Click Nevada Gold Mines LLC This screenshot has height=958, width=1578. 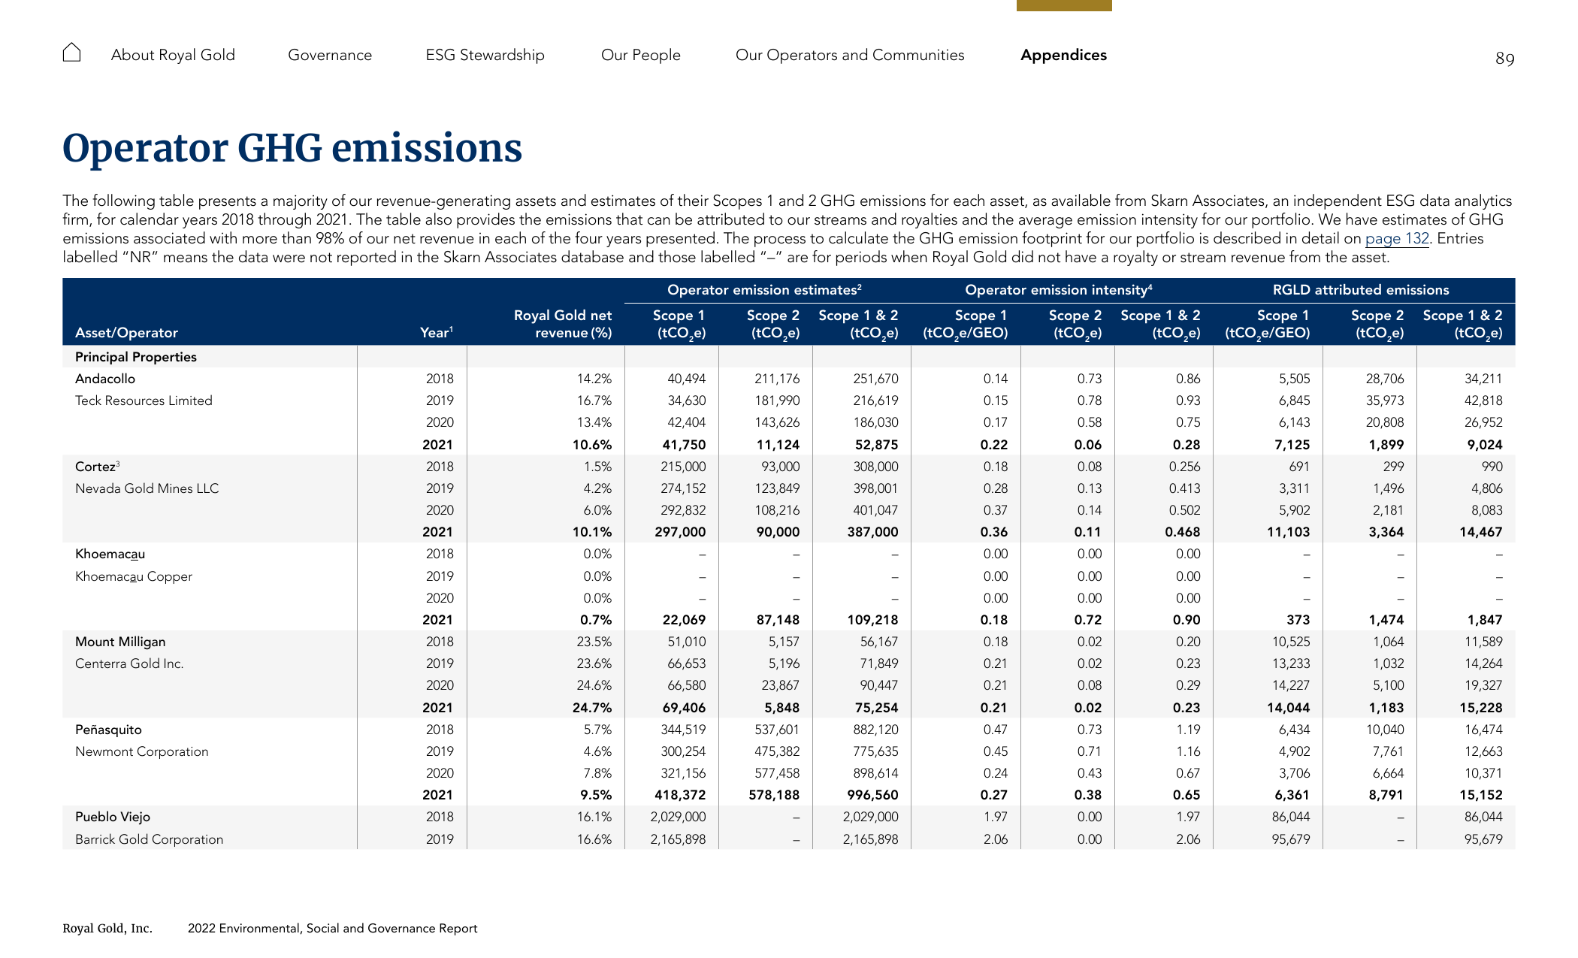coord(147,488)
